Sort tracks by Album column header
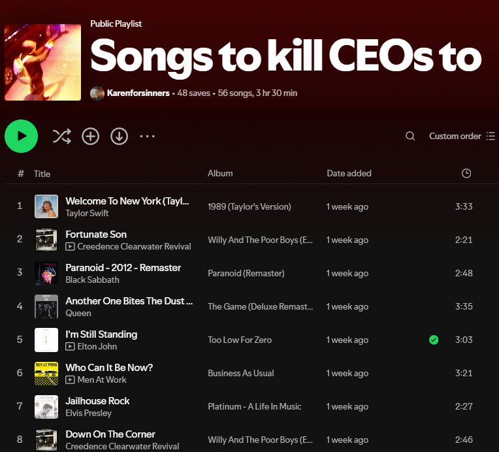Screen dimensions: 499x452 pyautogui.click(x=220, y=174)
